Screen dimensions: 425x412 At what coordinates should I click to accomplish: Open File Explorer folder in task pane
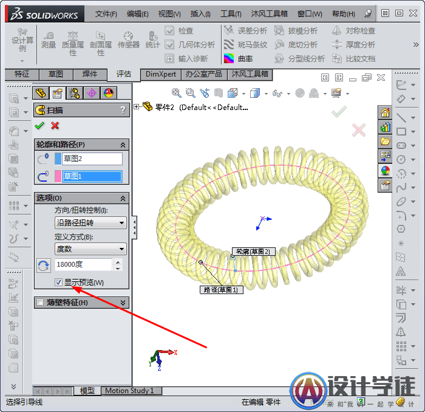pos(385,142)
